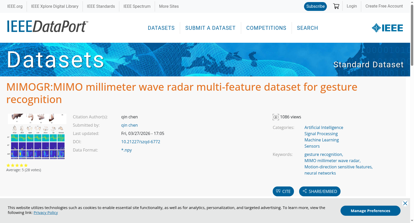
Task: Close the cookie notice banner
Action: tap(405, 203)
